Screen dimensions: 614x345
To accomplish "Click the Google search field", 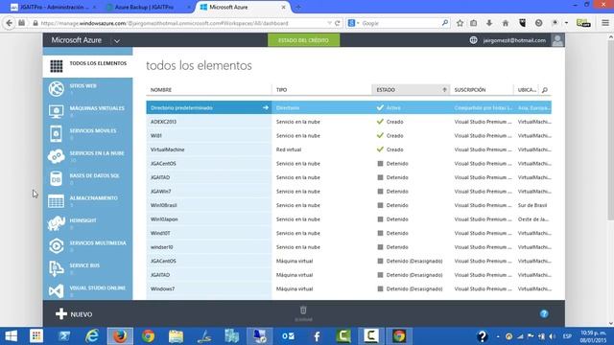I will pos(401,23).
